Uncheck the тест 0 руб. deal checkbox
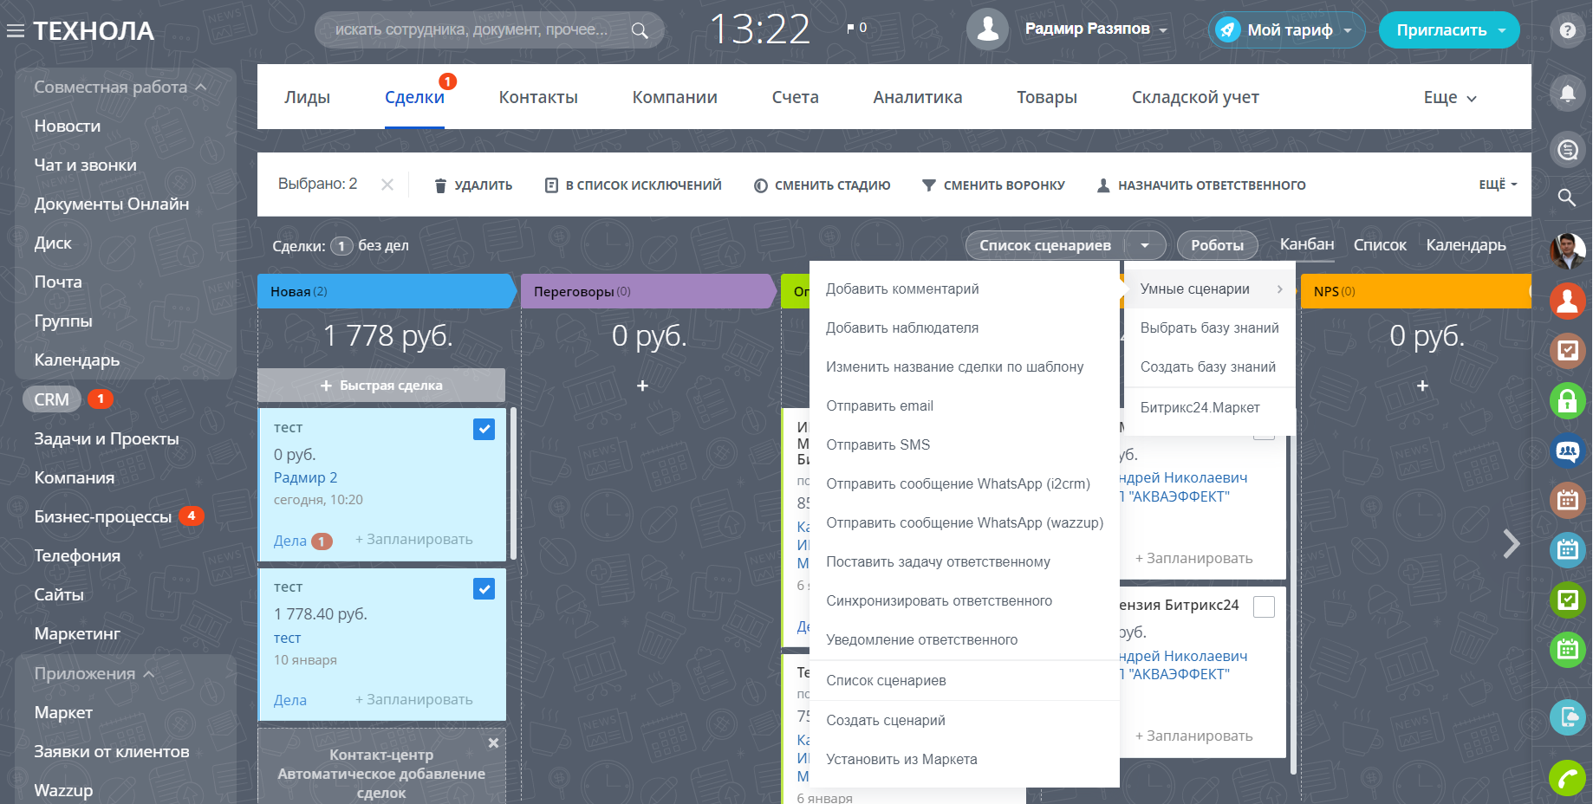 (x=484, y=429)
